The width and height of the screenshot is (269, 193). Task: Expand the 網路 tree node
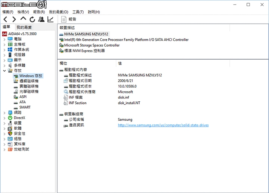4,113
